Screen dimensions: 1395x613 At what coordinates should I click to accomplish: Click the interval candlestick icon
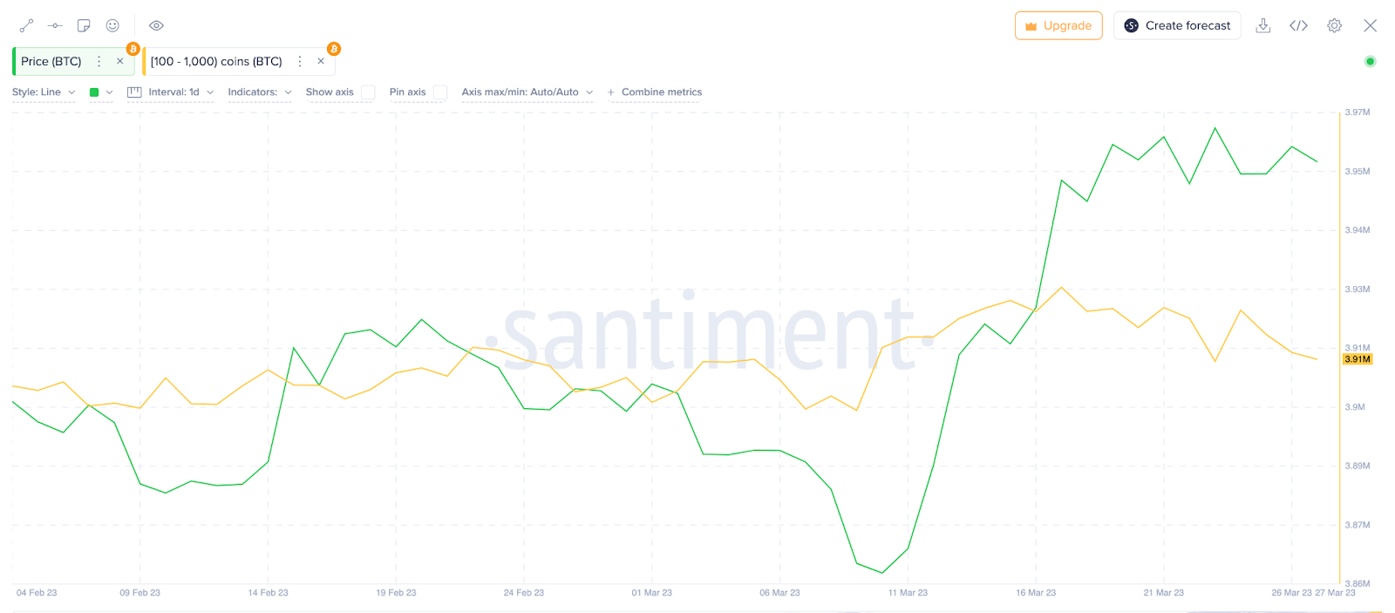134,92
